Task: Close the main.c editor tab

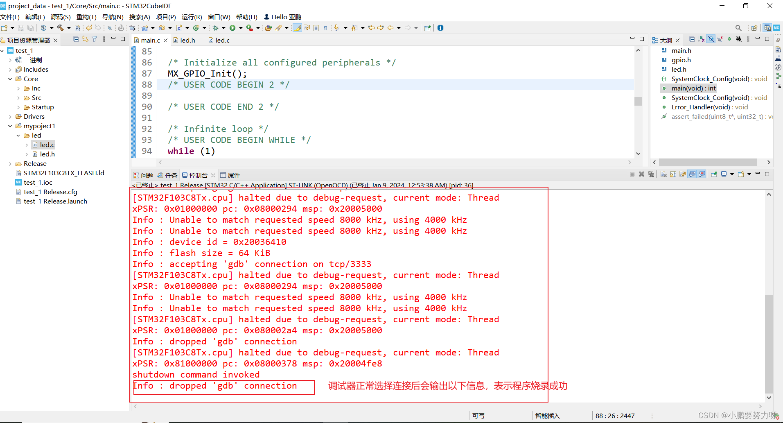Action: [165, 40]
